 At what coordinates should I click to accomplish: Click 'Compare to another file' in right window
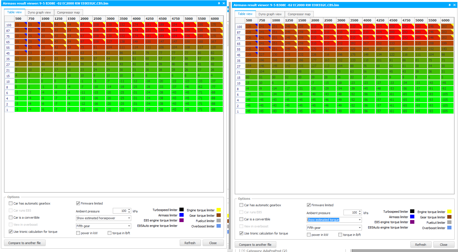tap(255, 245)
